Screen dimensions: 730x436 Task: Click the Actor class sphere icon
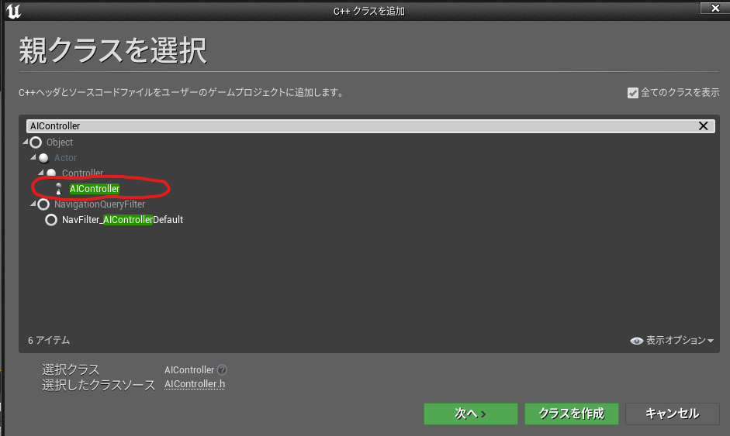click(x=43, y=158)
